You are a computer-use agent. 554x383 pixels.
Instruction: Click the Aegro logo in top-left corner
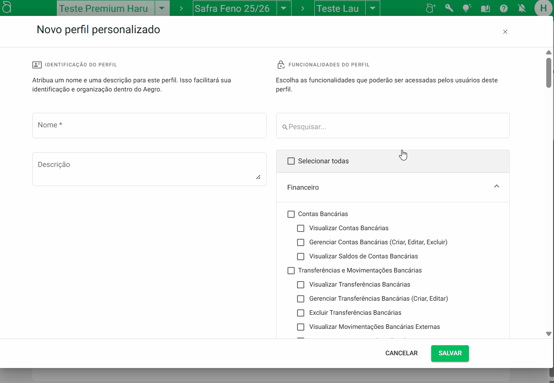tap(6, 8)
